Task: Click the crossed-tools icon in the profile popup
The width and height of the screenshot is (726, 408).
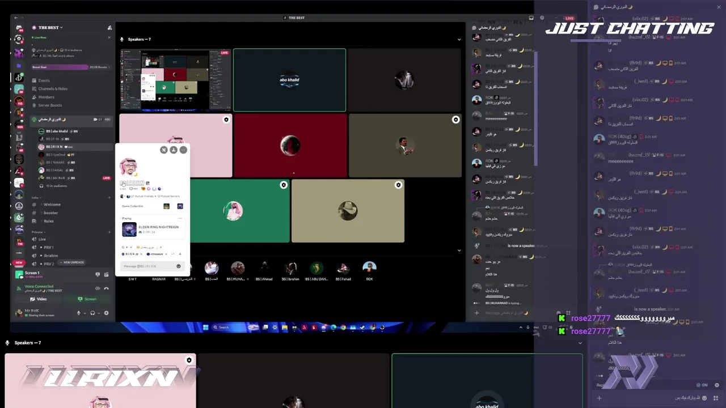Action: point(164,150)
